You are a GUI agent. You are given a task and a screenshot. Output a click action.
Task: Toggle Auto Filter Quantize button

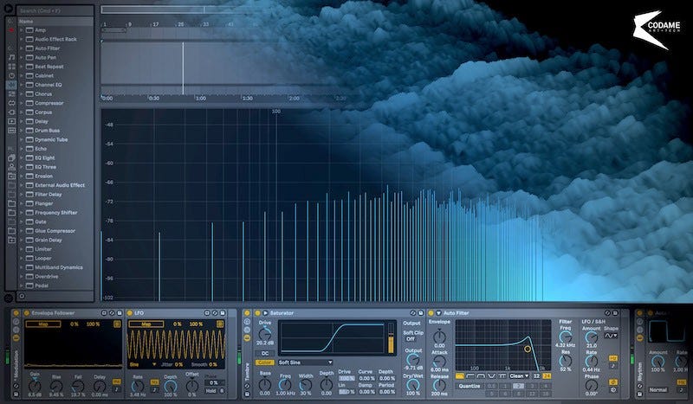[x=470, y=386]
